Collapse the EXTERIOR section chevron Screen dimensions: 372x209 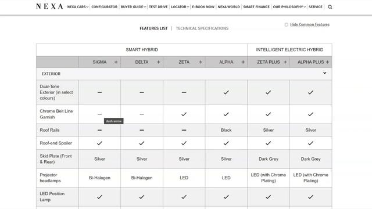point(324,73)
